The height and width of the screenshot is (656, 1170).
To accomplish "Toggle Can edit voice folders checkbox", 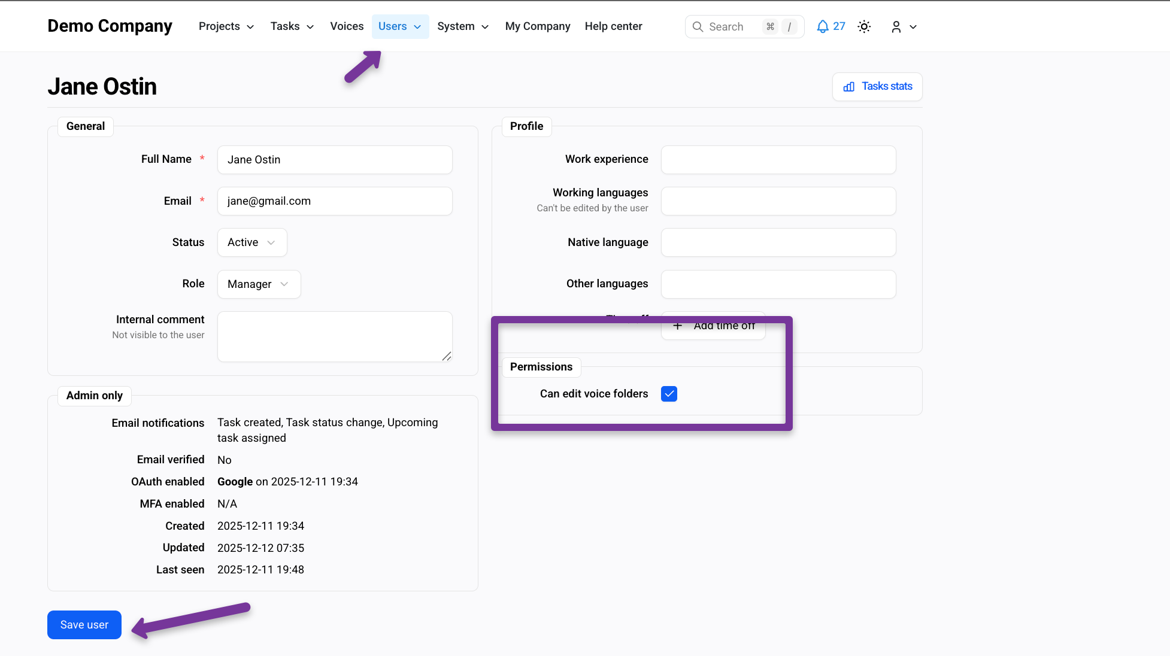I will click(669, 394).
